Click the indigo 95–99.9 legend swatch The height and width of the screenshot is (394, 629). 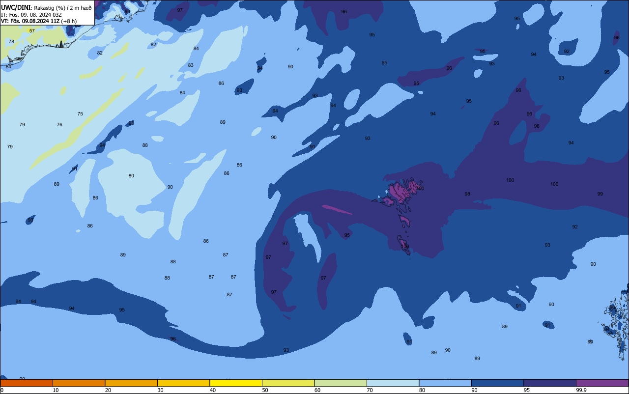click(550, 383)
